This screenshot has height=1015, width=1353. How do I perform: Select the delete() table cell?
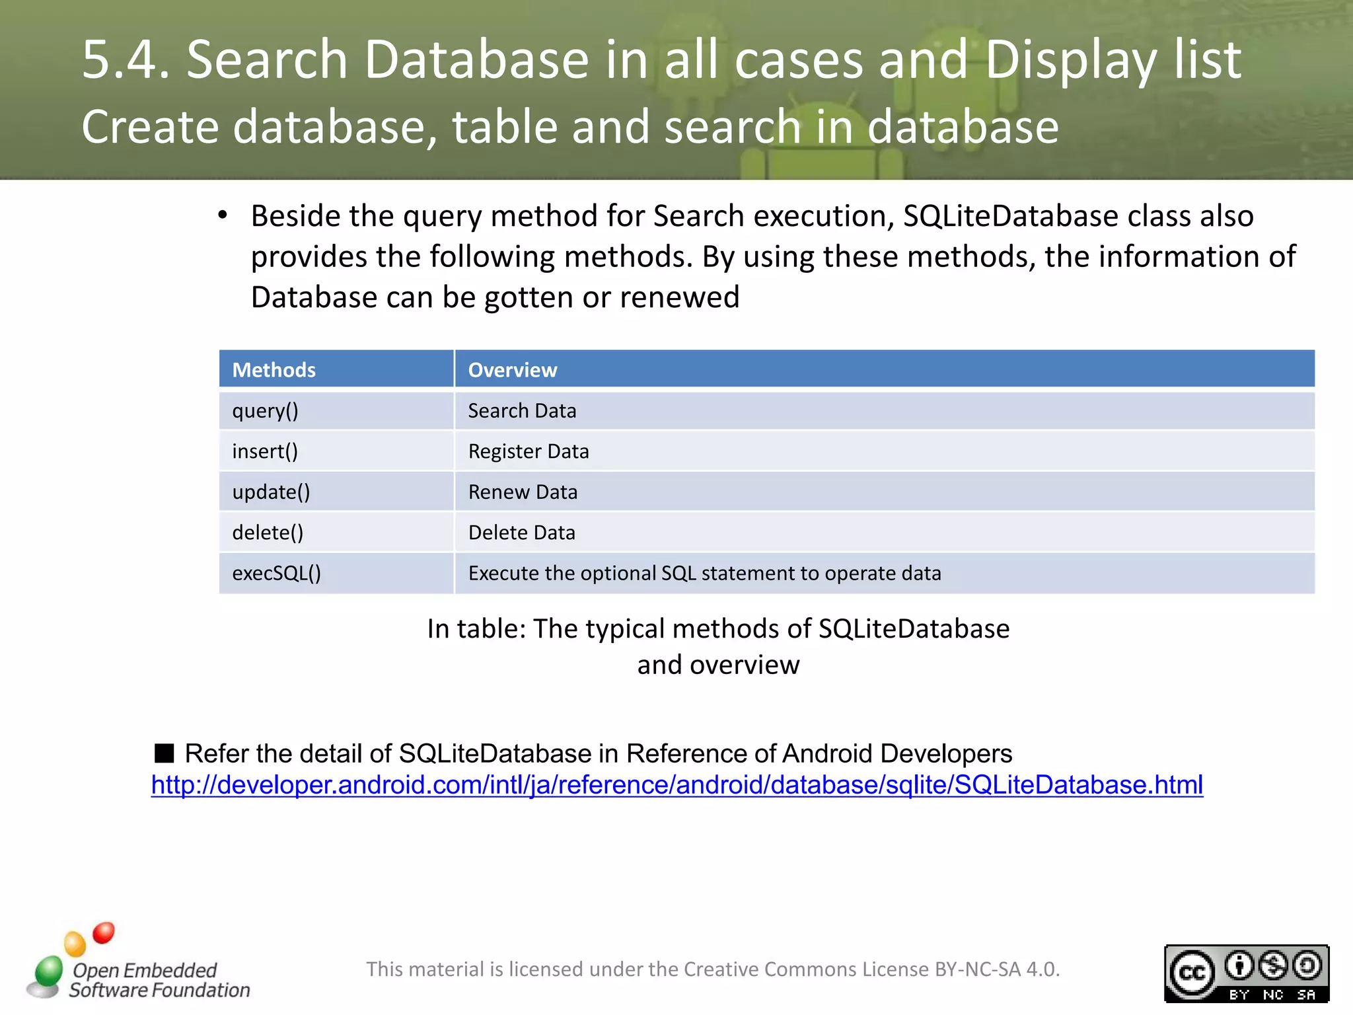tap(336, 533)
